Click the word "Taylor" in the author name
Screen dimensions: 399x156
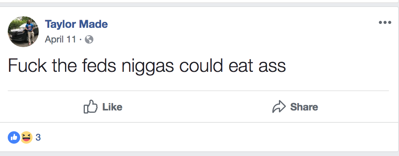60,24
